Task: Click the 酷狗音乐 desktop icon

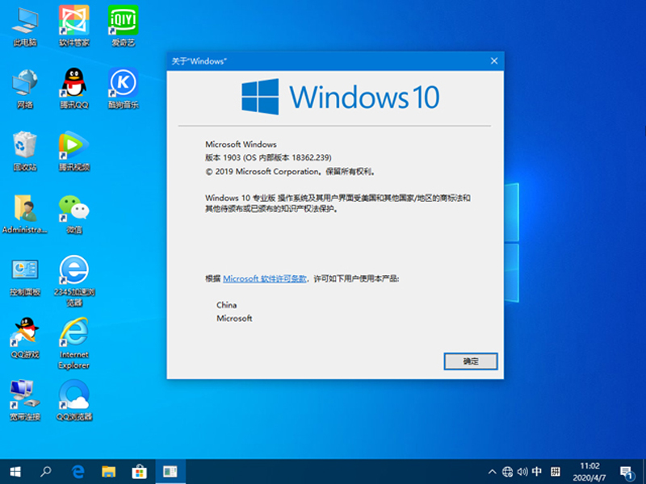Action: click(124, 84)
